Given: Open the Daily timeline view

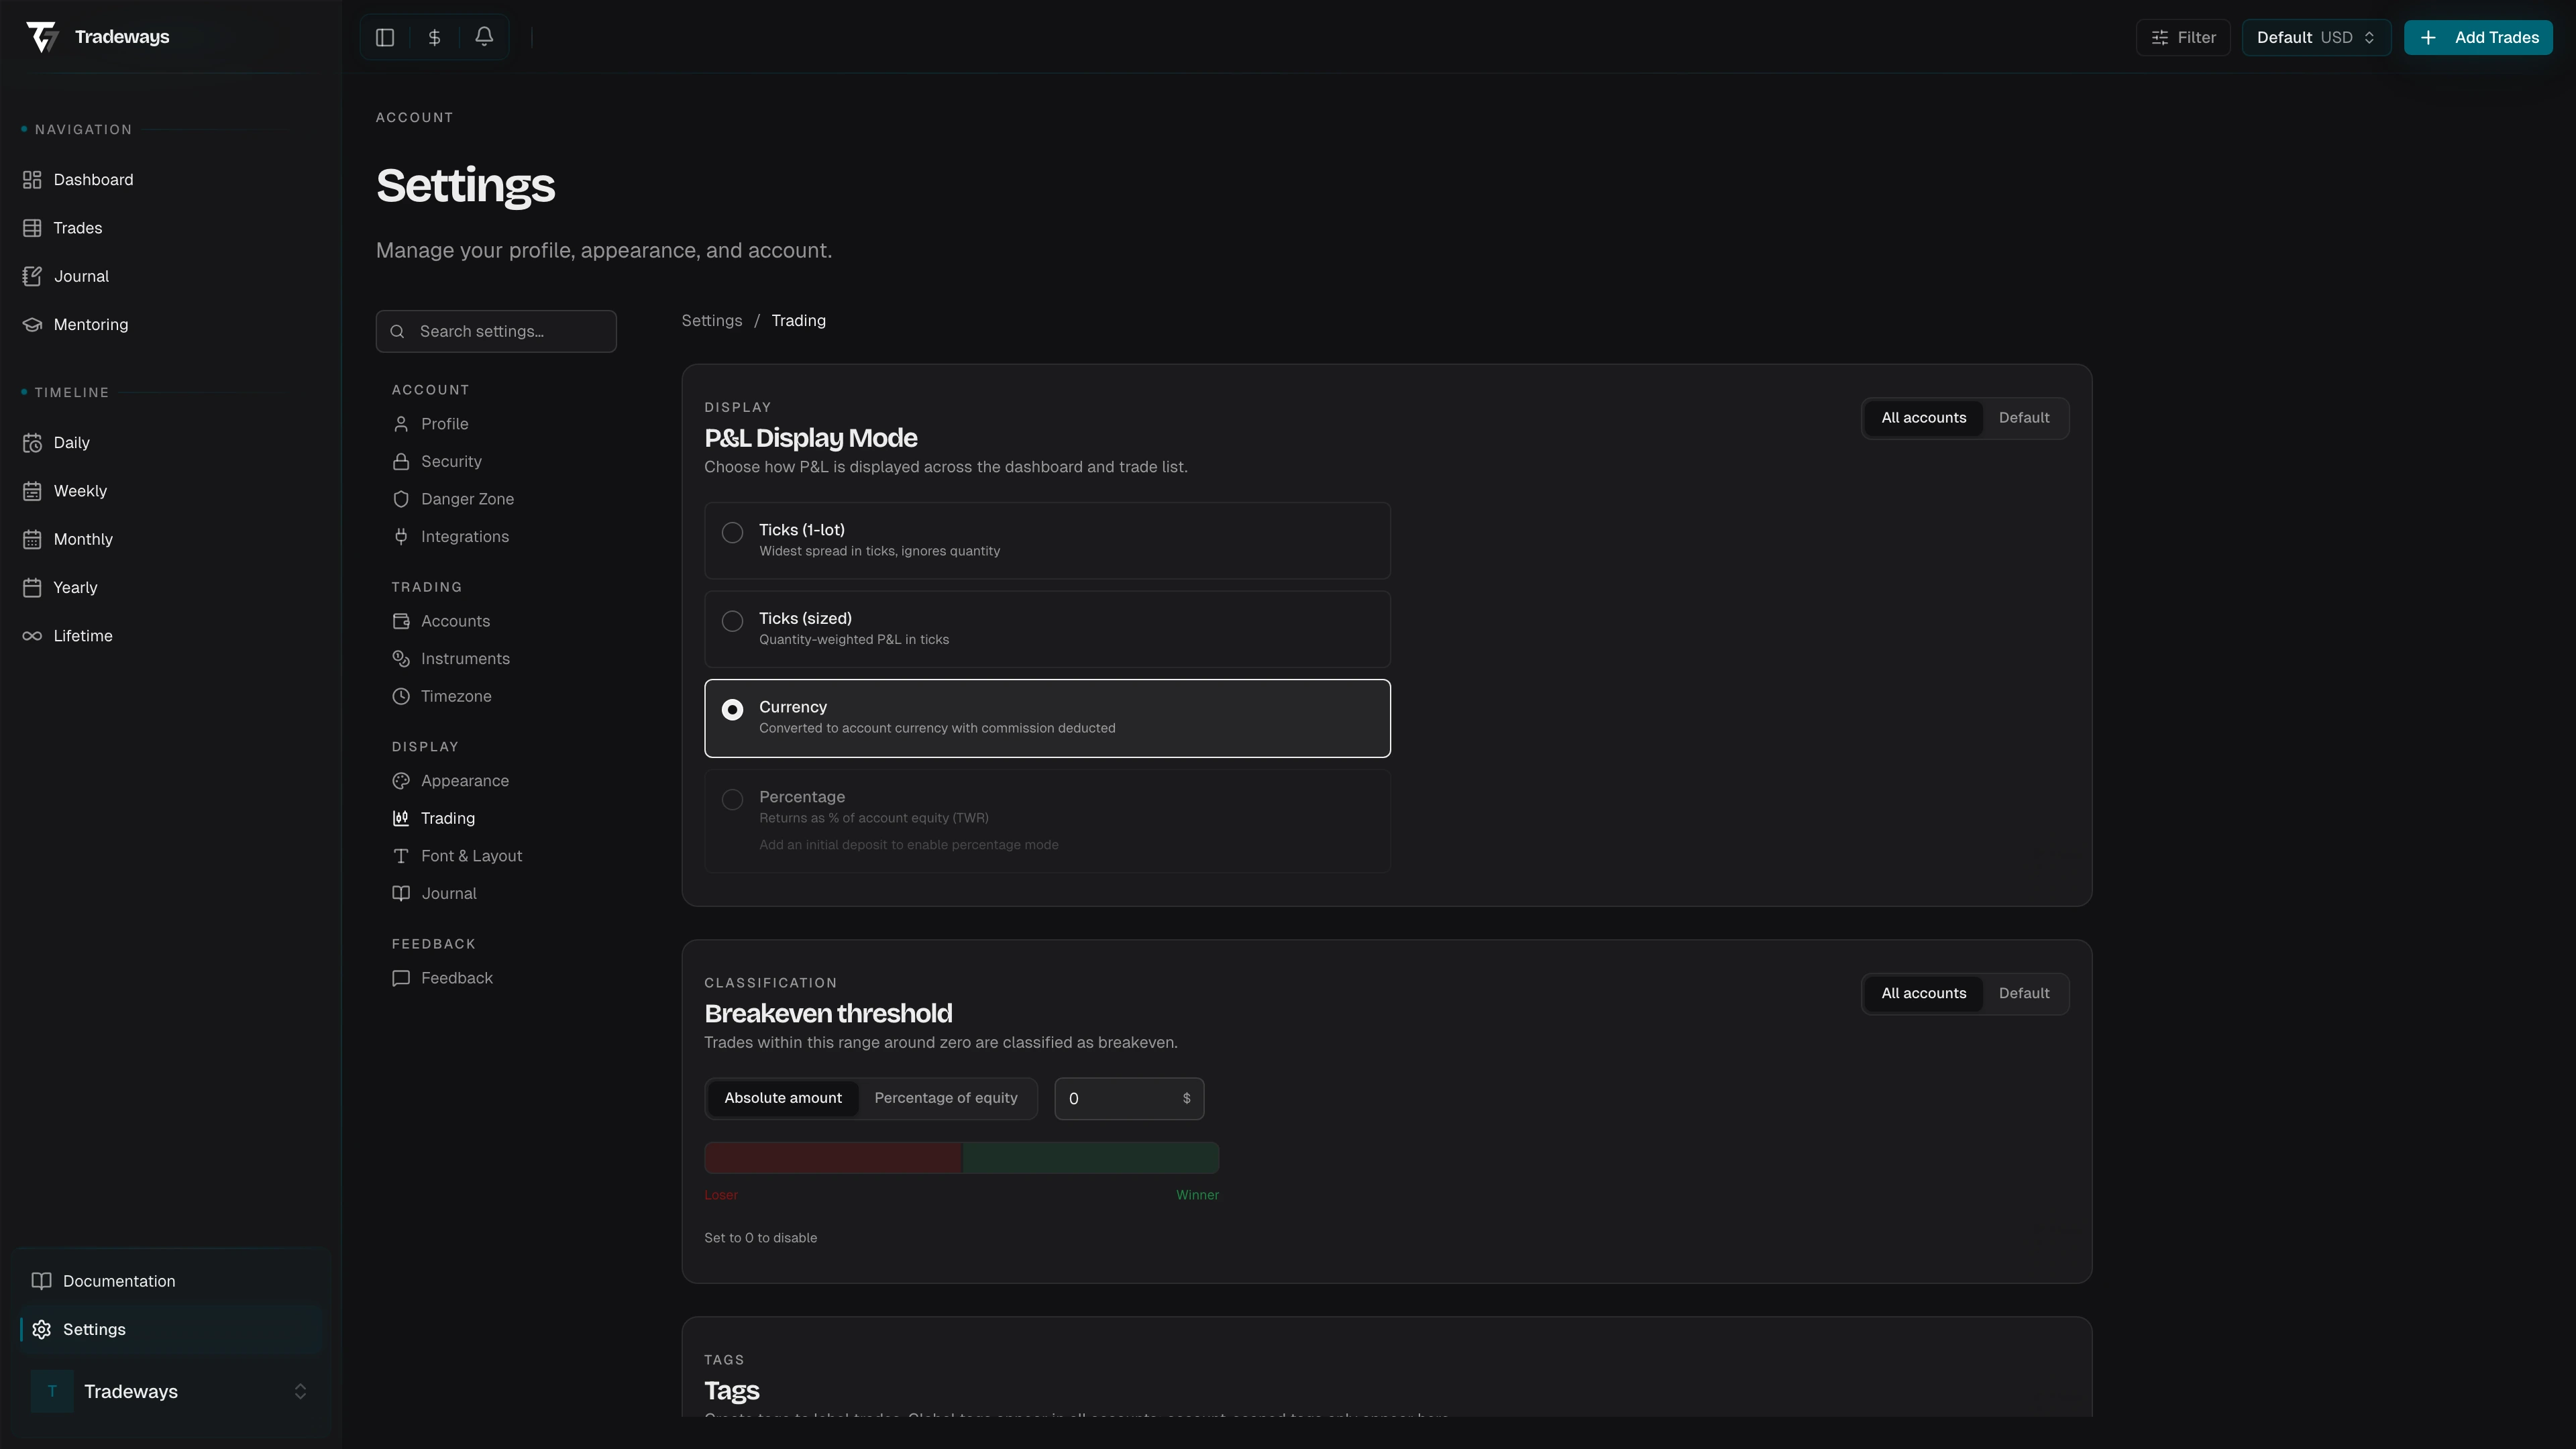Looking at the screenshot, I should coord(71,442).
